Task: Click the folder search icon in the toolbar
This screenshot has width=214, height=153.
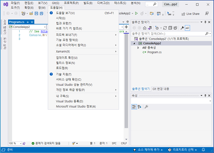Action: tap(152, 14)
